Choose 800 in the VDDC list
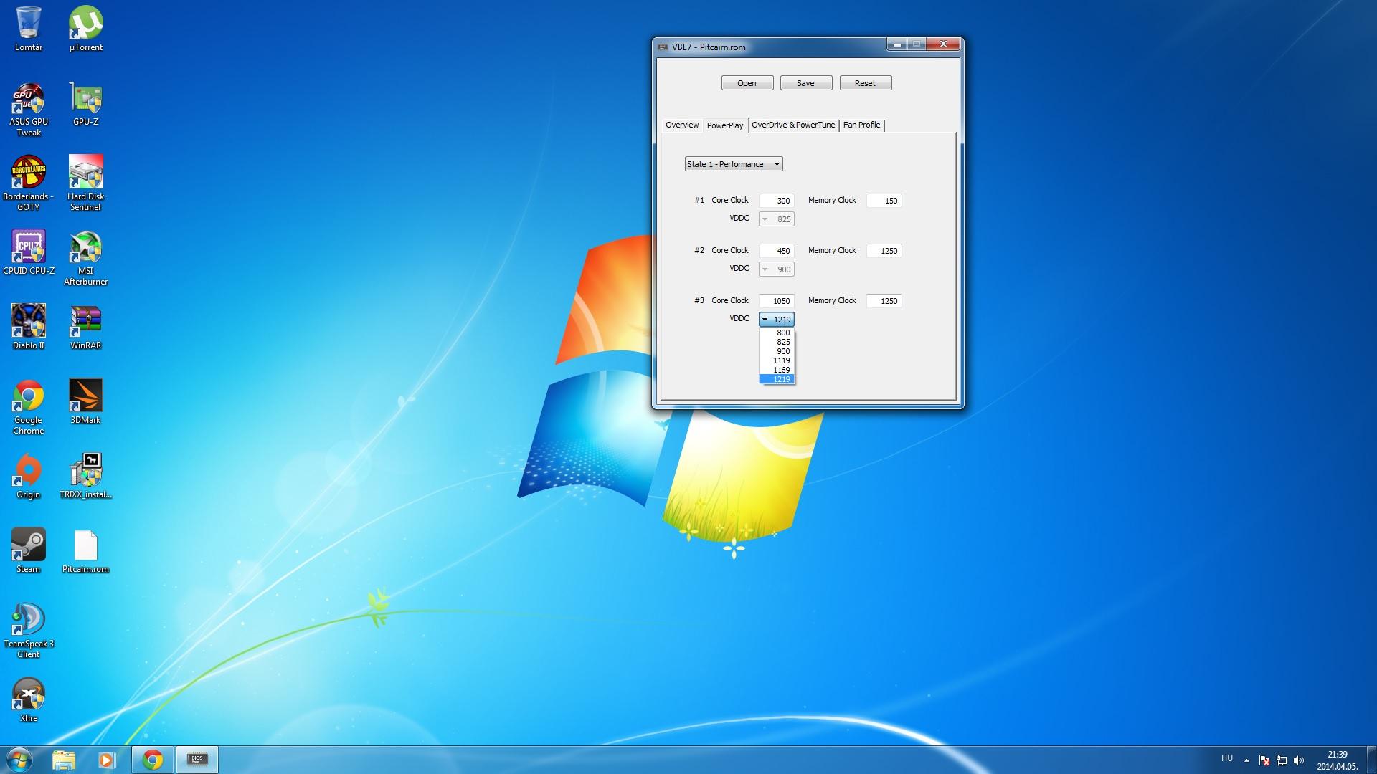 777,333
